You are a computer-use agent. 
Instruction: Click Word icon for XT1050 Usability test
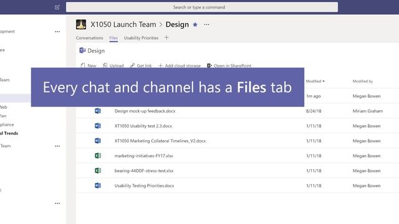tap(98, 126)
